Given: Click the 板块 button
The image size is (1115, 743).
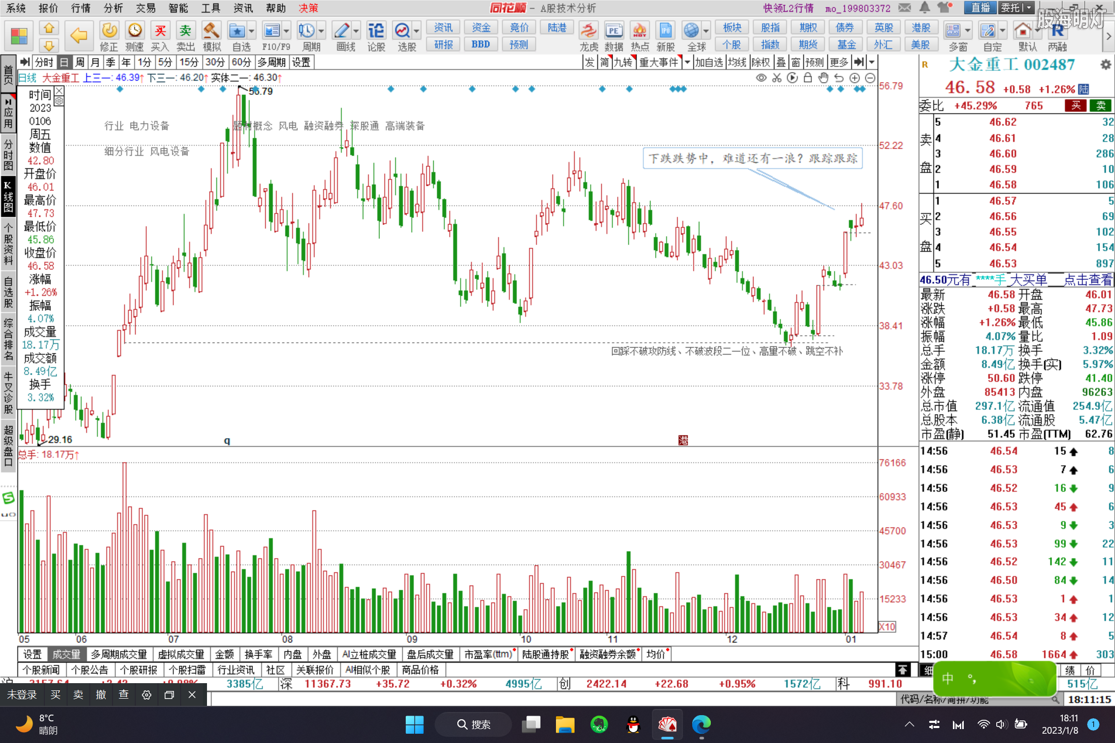Looking at the screenshot, I should tap(732, 28).
